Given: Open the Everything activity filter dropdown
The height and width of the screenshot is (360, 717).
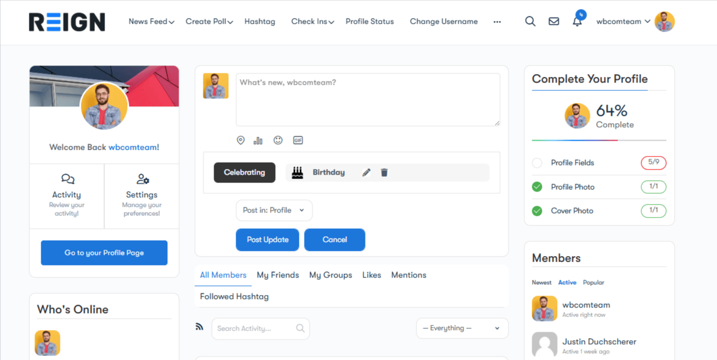Looking at the screenshot, I should point(462,328).
